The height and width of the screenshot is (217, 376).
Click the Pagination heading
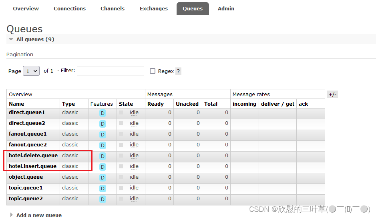click(x=20, y=55)
